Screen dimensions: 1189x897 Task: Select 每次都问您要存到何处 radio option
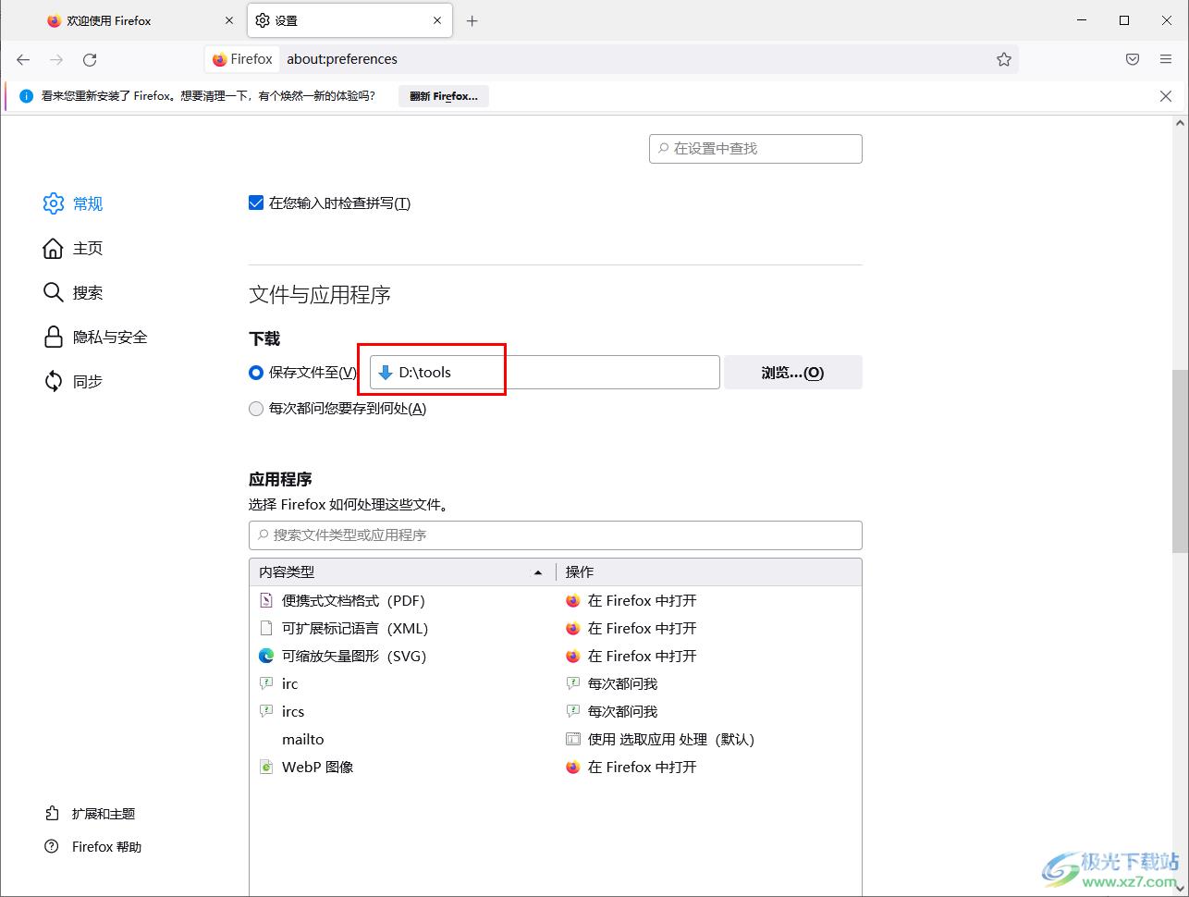coord(256,409)
